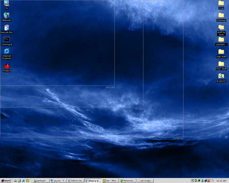Click the active bold 'Xterra O...' taskbar button

tap(93, 180)
